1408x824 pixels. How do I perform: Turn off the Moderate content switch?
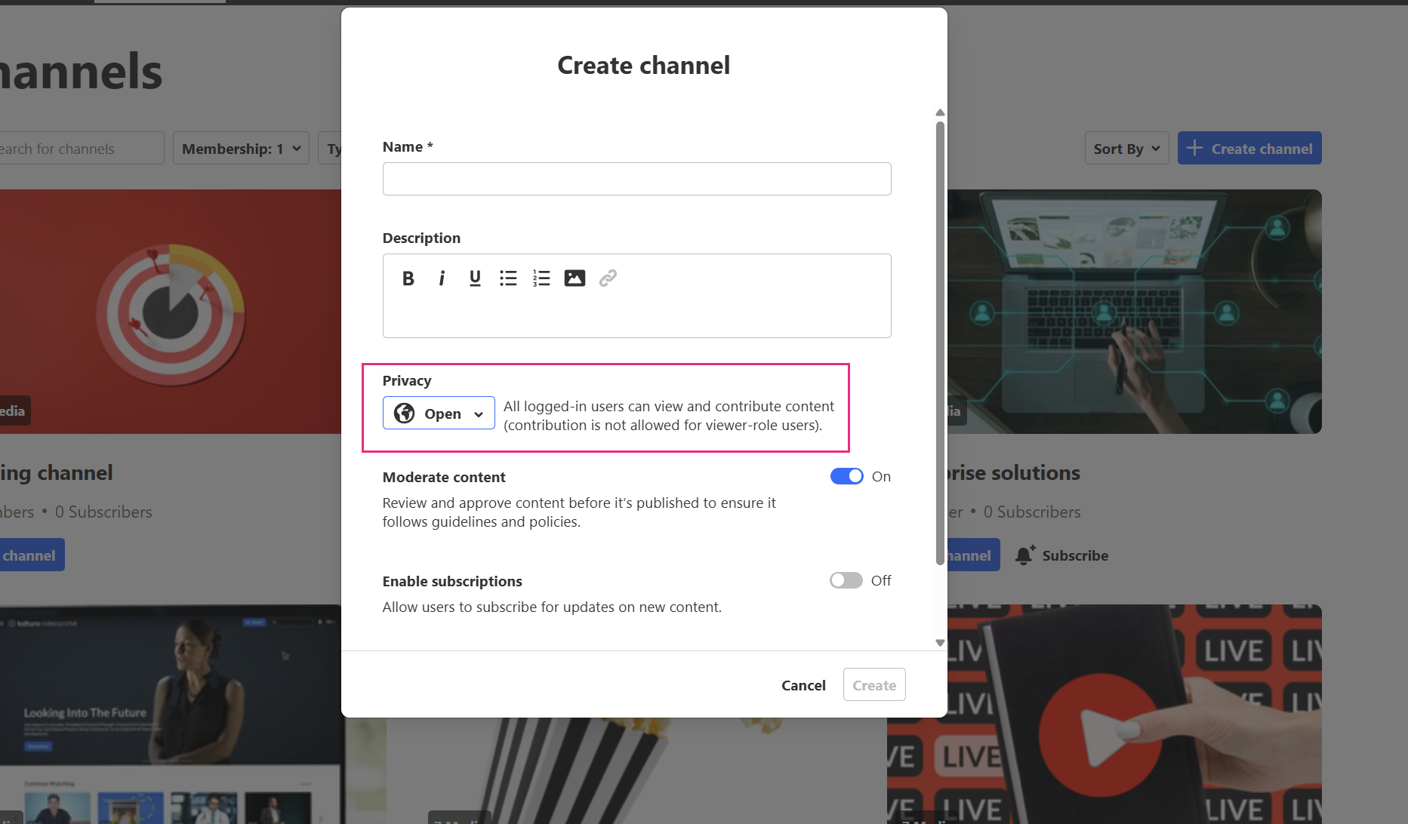(x=846, y=476)
